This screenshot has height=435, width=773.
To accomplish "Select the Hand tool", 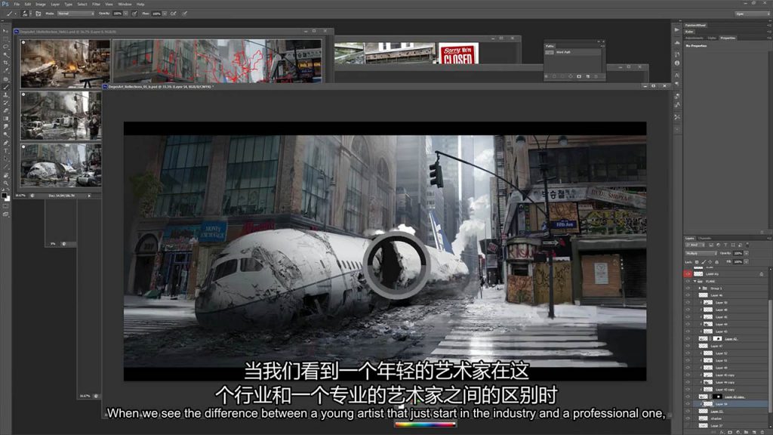I will coord(6,174).
